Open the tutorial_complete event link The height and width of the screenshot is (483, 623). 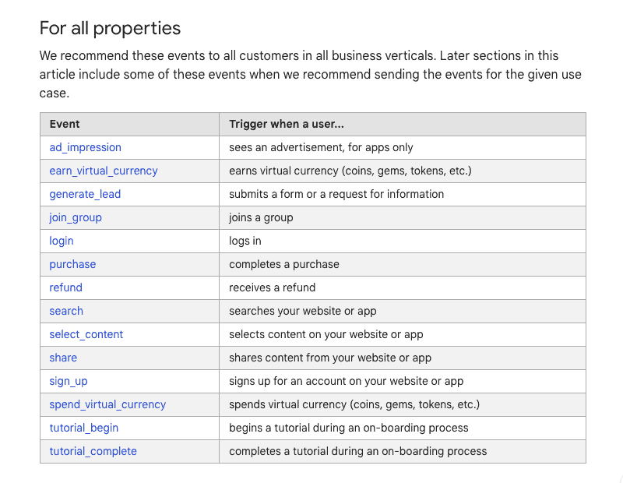(93, 451)
